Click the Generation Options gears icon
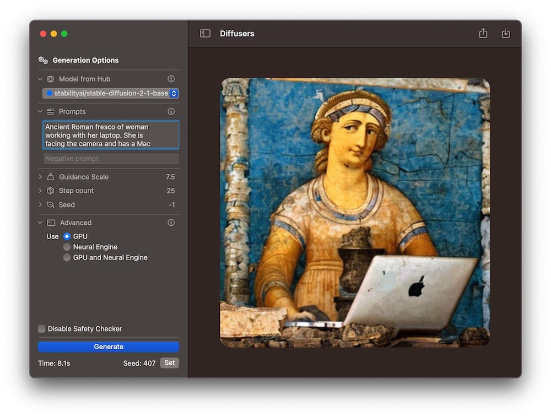 (x=43, y=59)
